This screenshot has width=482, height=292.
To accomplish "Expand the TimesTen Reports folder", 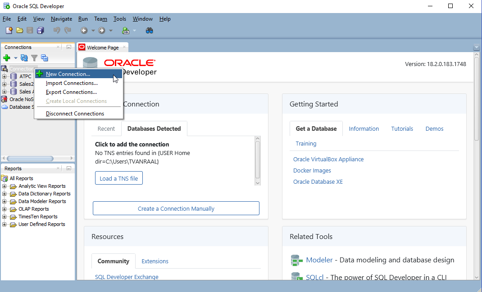I will pos(5,217).
